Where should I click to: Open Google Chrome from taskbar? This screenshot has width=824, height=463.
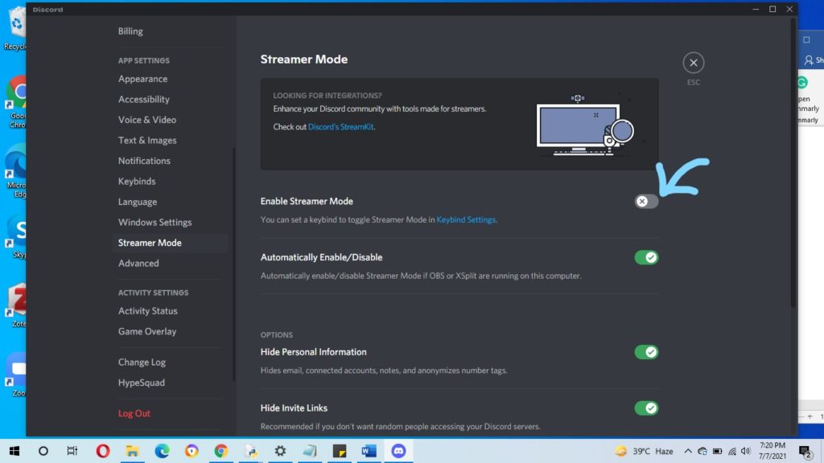[x=220, y=451]
